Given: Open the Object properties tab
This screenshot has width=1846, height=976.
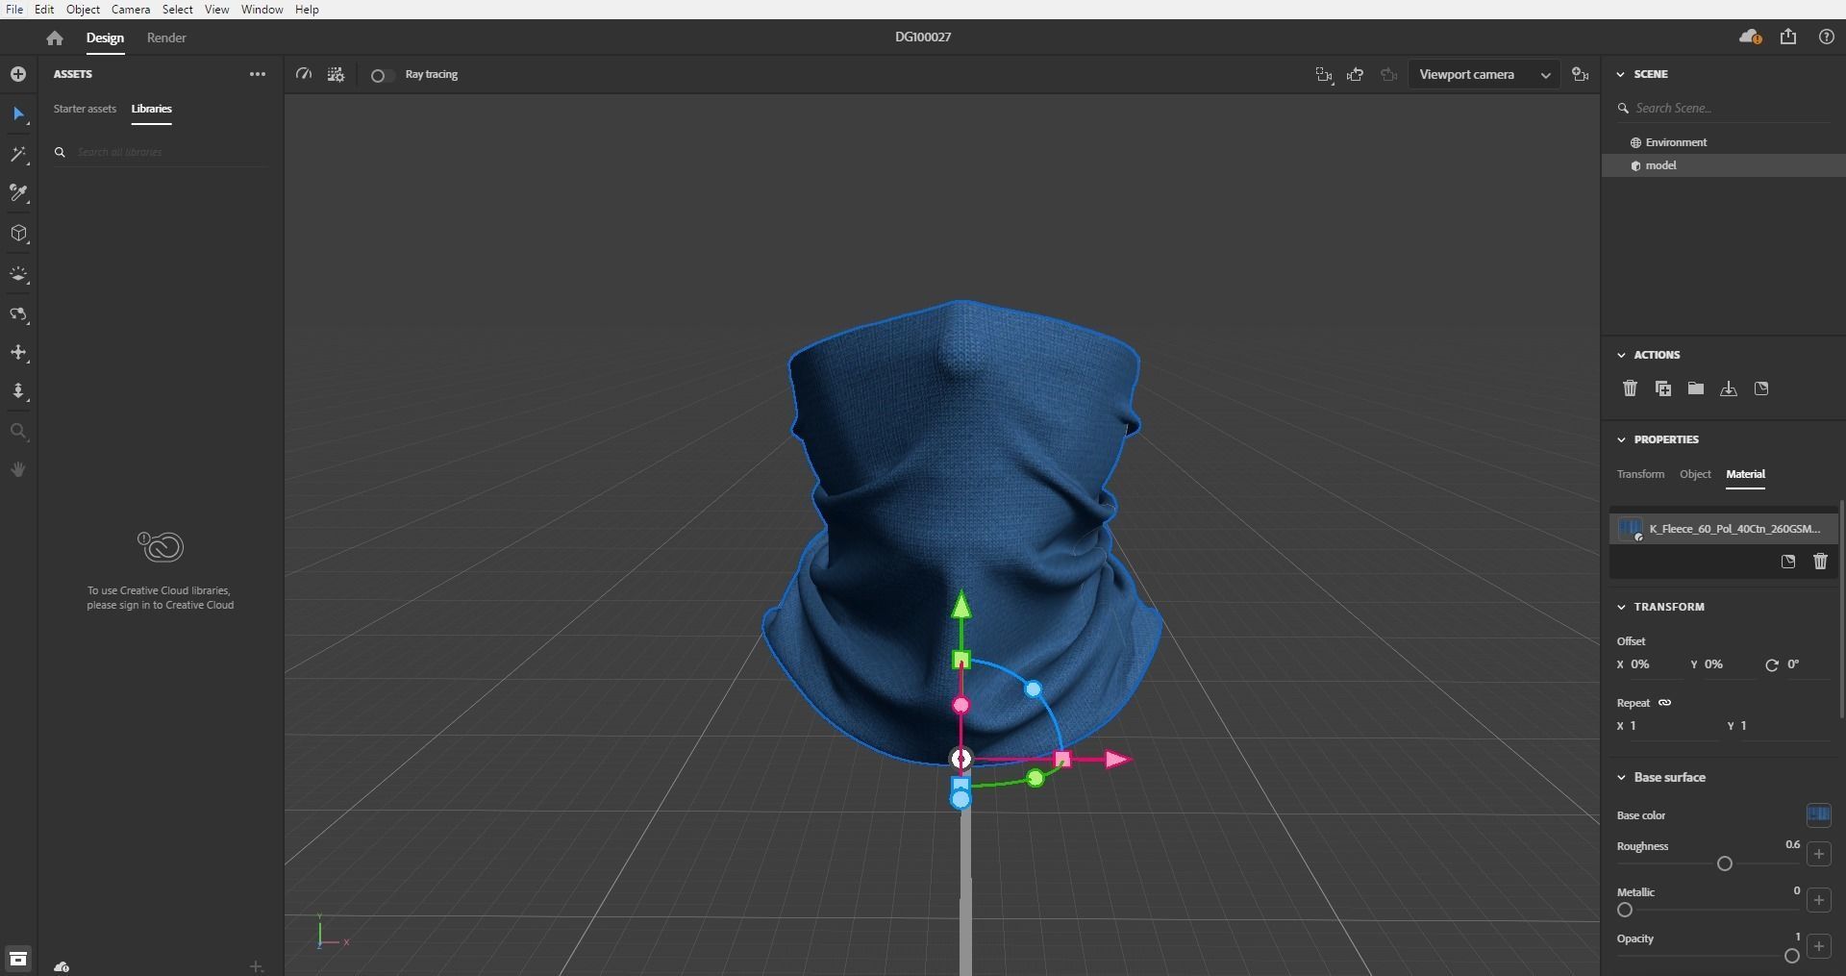Looking at the screenshot, I should coord(1695,474).
